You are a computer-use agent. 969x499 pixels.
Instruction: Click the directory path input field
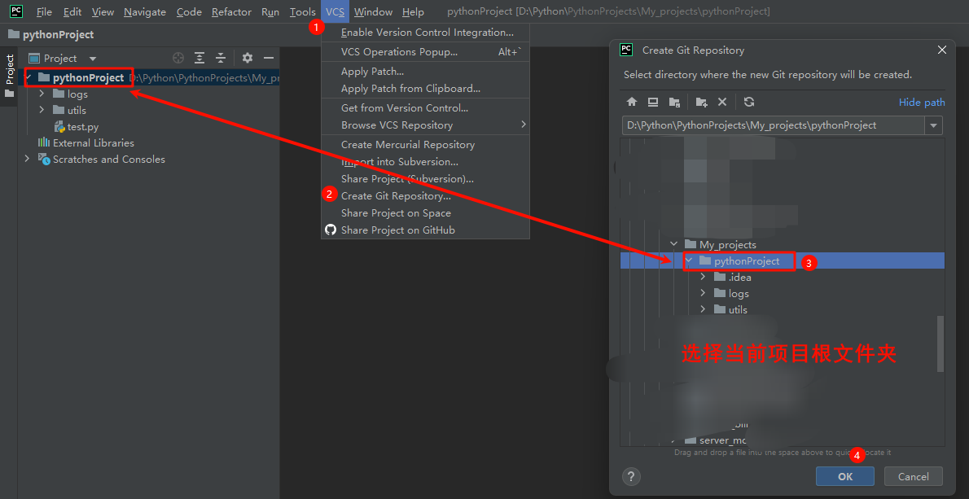pyautogui.click(x=773, y=125)
